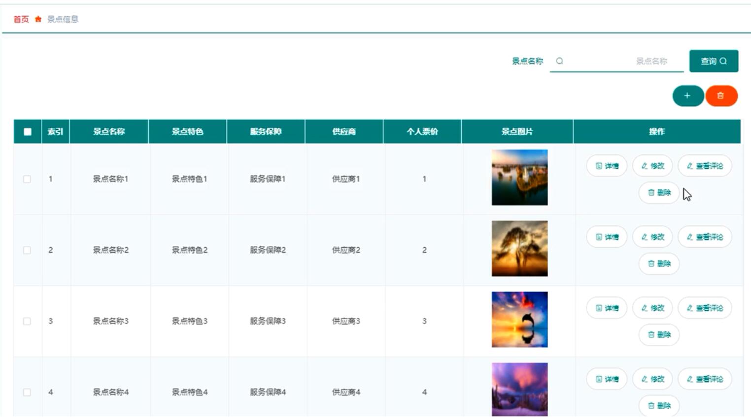Viewport: 751px width, 419px height.
Task: Click 查看评论 for 景点名称4
Action: pyautogui.click(x=705, y=379)
